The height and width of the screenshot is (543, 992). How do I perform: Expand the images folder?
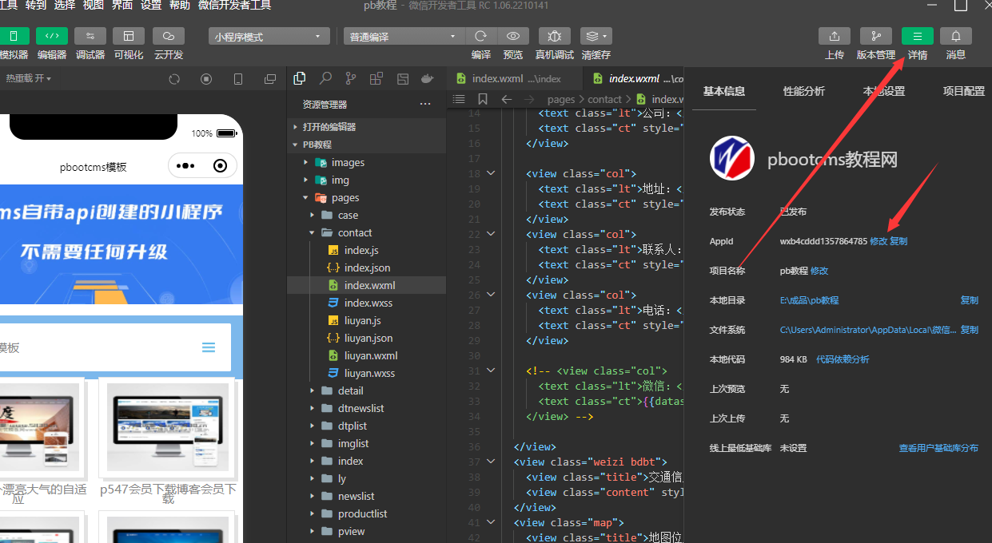(366, 162)
